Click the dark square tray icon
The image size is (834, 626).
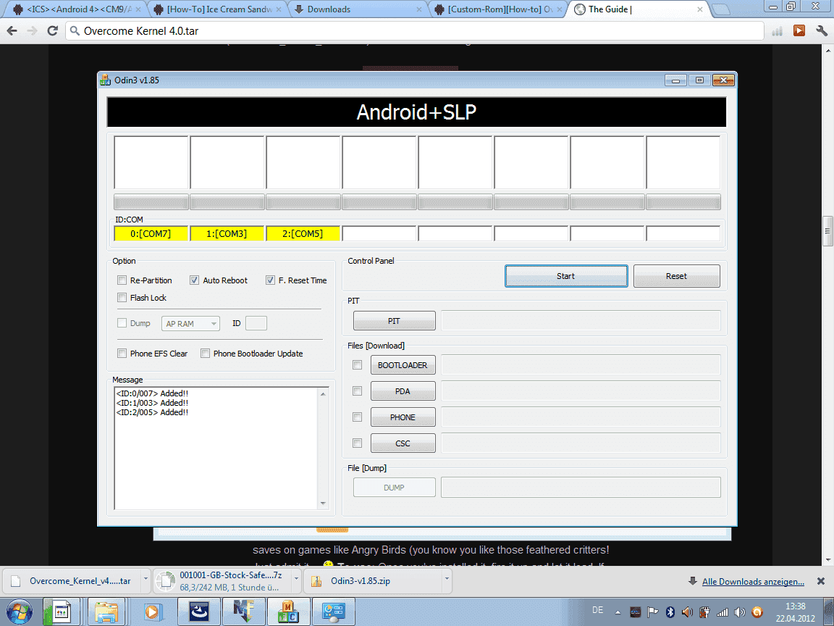tap(635, 612)
